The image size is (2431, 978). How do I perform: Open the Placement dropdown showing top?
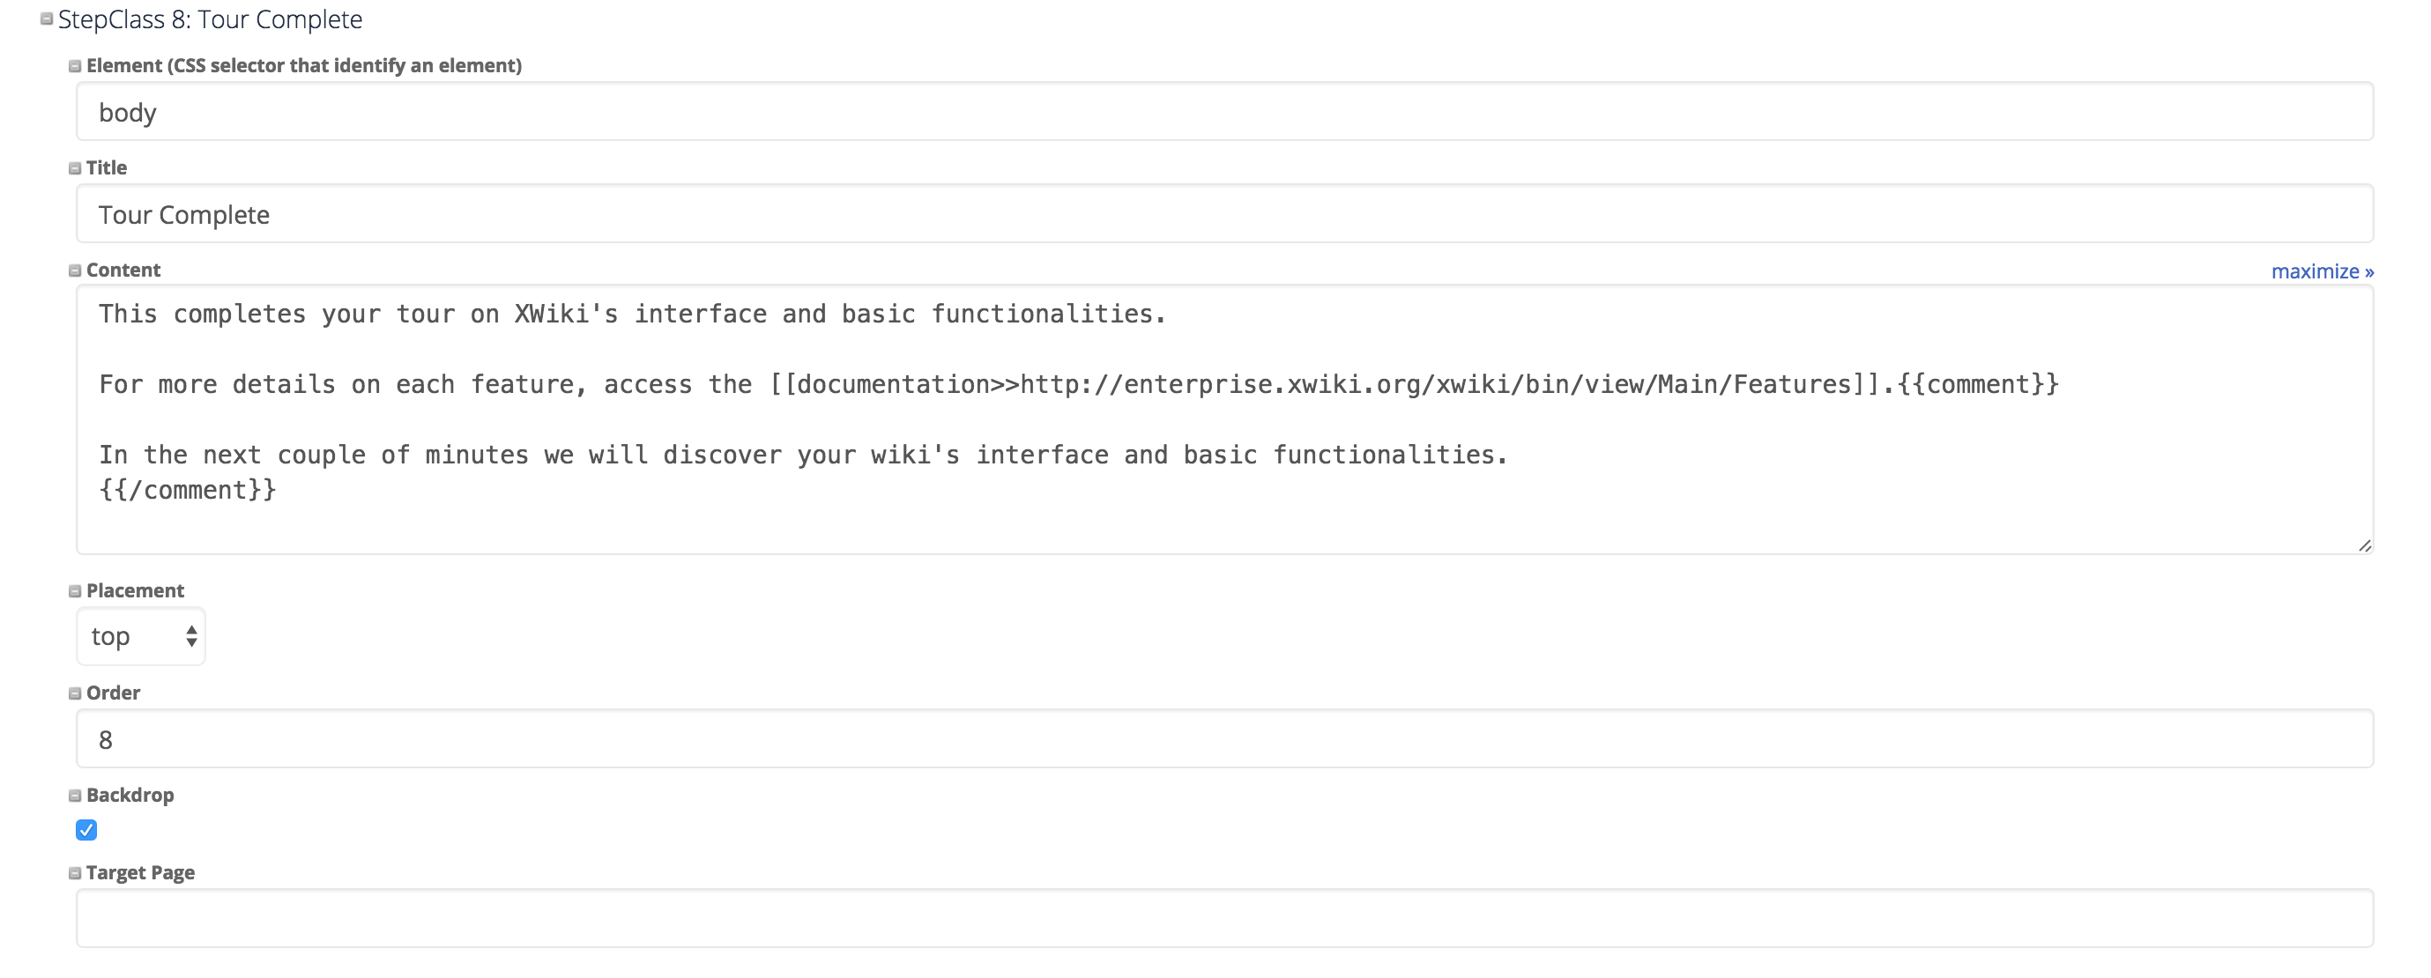coord(141,637)
